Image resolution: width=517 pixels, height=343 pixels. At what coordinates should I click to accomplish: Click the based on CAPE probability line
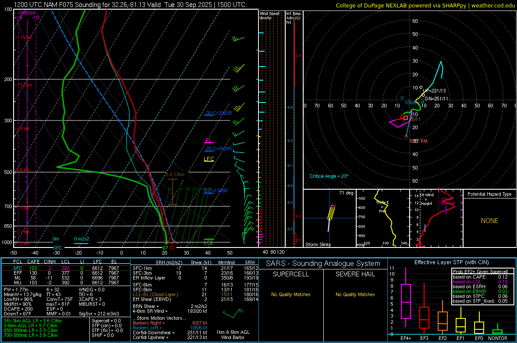click(x=480, y=277)
